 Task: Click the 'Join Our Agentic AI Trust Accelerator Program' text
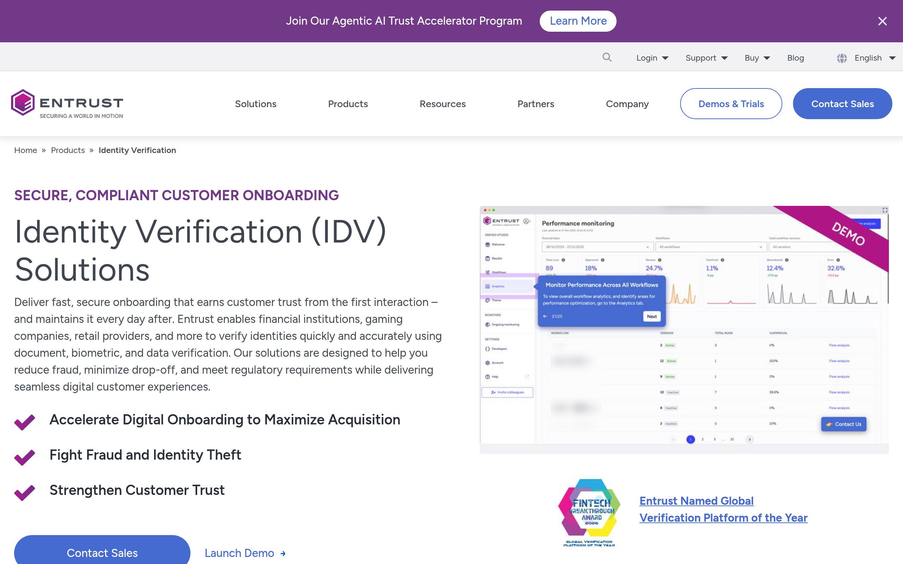tap(404, 21)
